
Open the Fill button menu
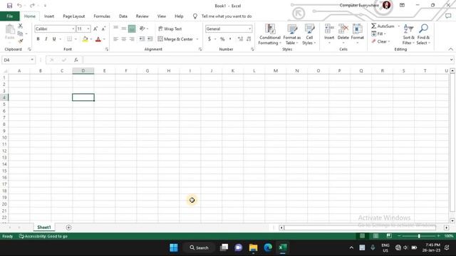(x=378, y=33)
